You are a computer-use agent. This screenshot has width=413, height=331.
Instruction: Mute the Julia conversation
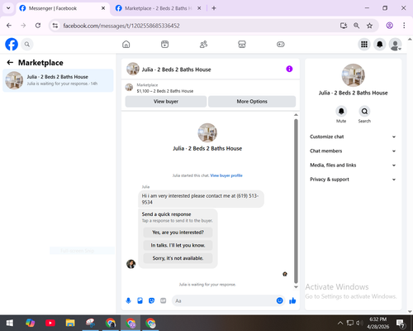[341, 111]
